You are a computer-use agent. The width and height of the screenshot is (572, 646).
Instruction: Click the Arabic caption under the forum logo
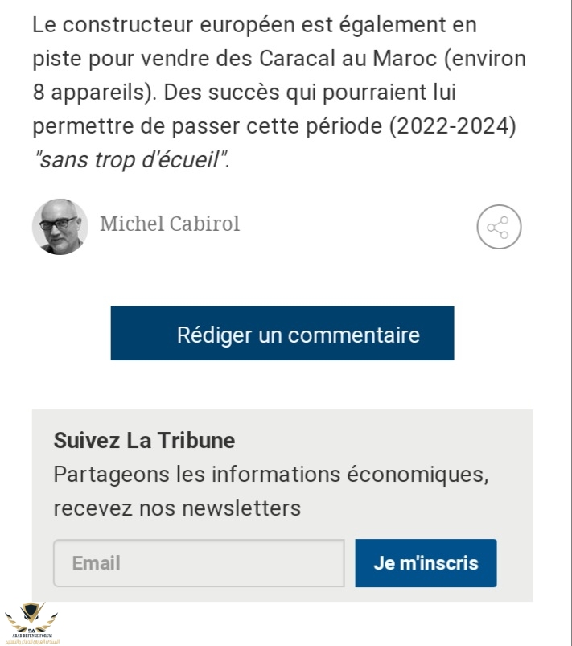(x=33, y=640)
